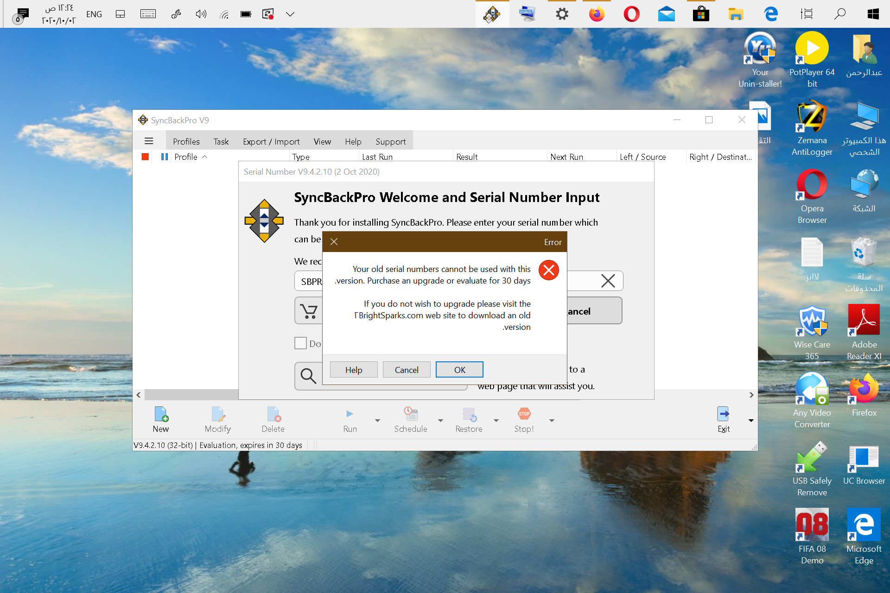The height and width of the screenshot is (593, 890).
Task: Click the blue pause icon near Profile
Action: pyautogui.click(x=164, y=157)
